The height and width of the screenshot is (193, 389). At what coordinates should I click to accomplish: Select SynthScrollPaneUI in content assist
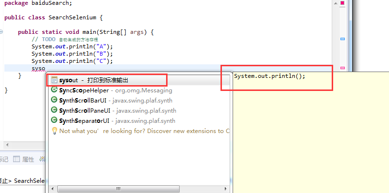point(139,111)
